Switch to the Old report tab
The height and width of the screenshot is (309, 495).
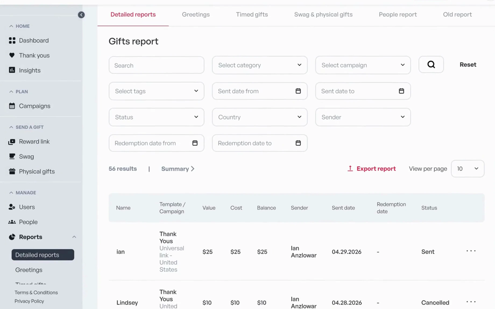tap(457, 15)
